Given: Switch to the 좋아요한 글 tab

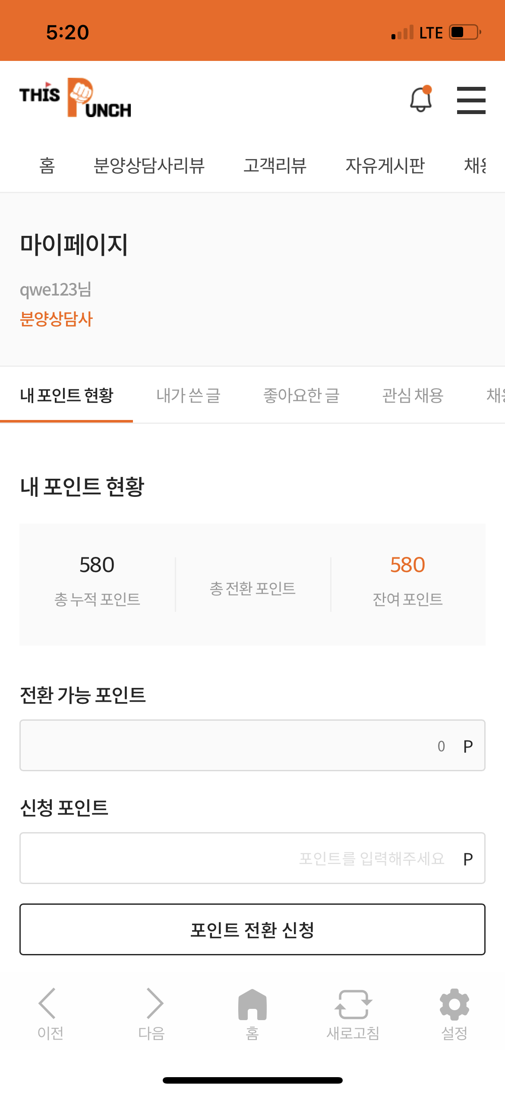Looking at the screenshot, I should pos(301,395).
